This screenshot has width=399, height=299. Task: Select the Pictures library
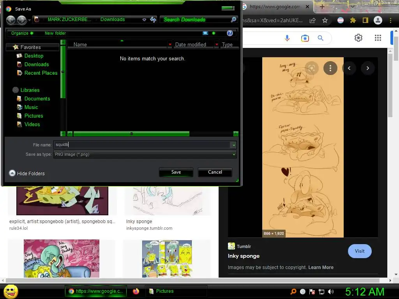30,116
